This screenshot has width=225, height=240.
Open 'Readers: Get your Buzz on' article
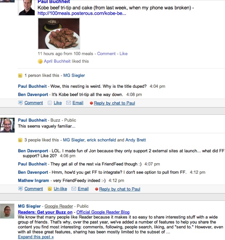pyautogui.click(x=45, y=212)
